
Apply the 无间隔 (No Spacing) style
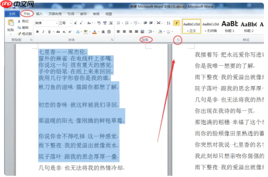click(211, 27)
